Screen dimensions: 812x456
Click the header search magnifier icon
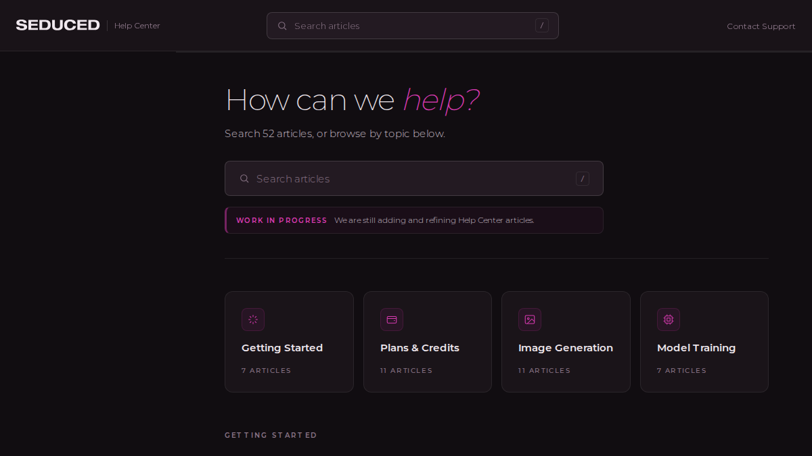282,26
